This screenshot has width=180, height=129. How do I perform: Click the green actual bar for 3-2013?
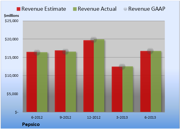click(128, 89)
